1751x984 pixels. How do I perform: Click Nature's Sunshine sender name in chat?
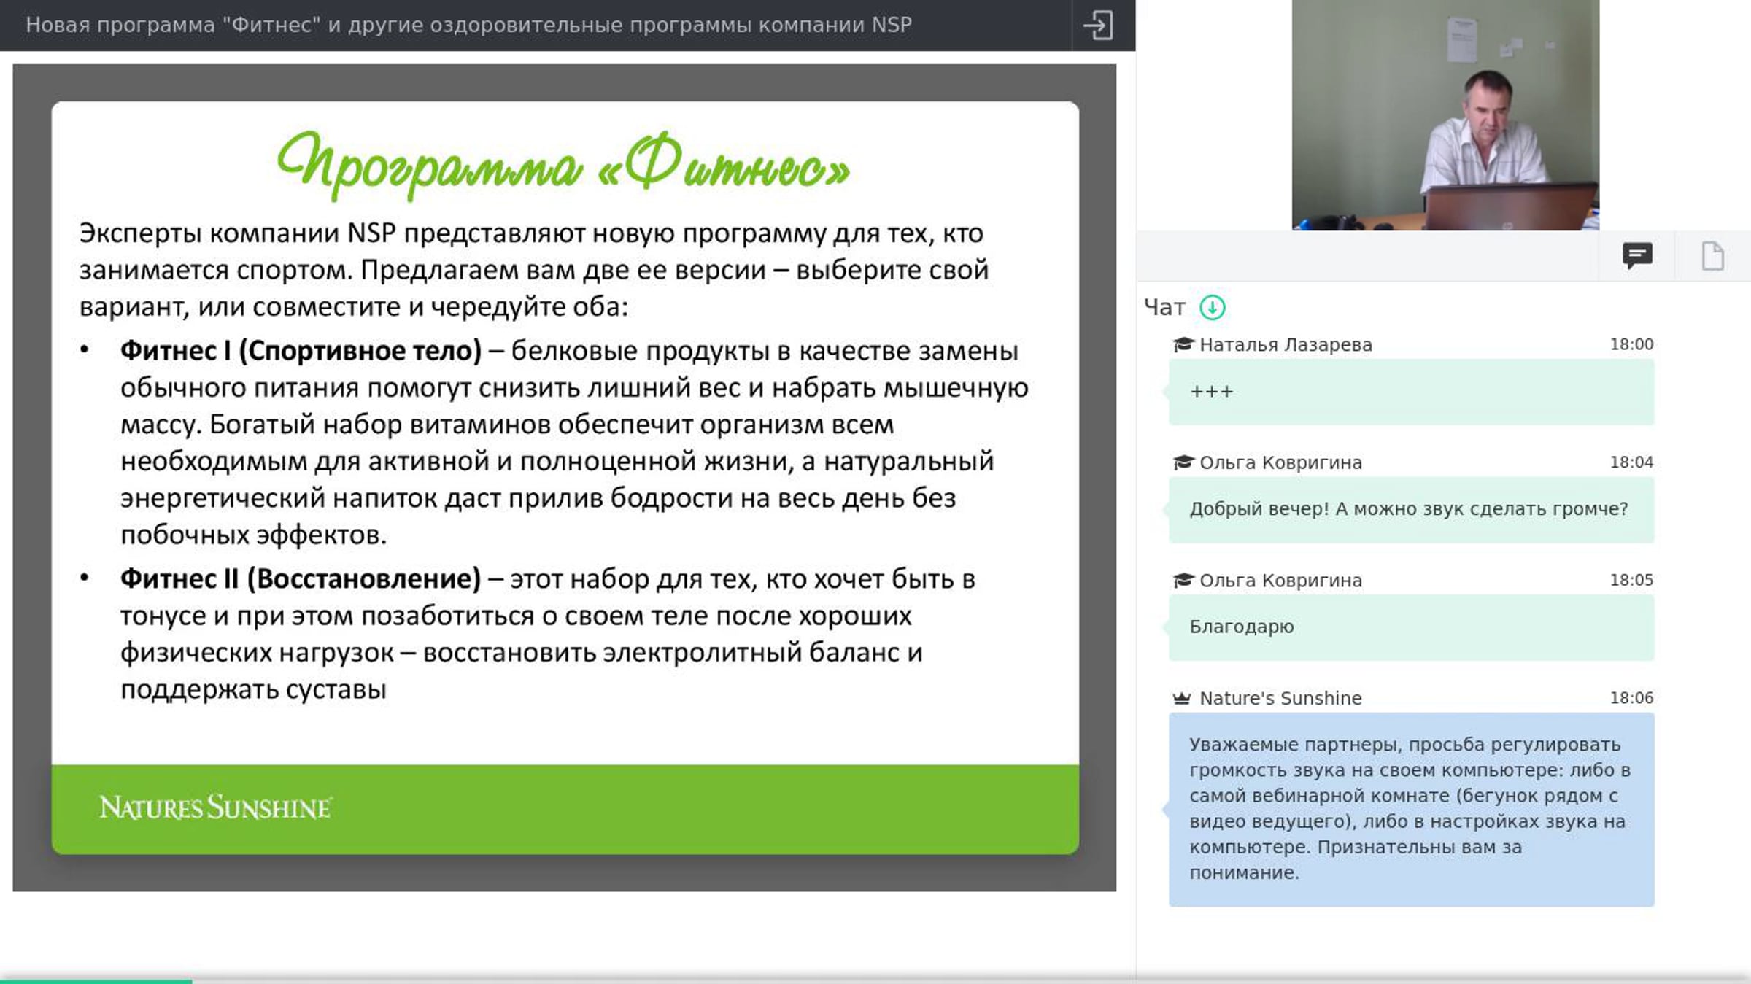(x=1280, y=699)
